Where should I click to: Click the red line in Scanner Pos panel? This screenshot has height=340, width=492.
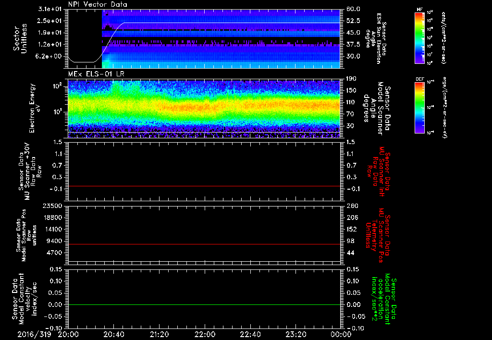click(x=204, y=244)
